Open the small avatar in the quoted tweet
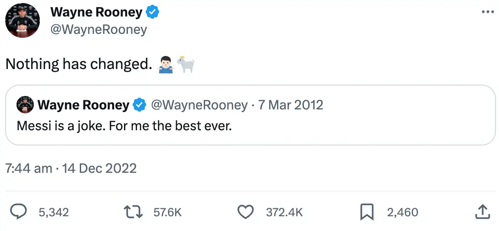499x231 pixels. pos(25,105)
